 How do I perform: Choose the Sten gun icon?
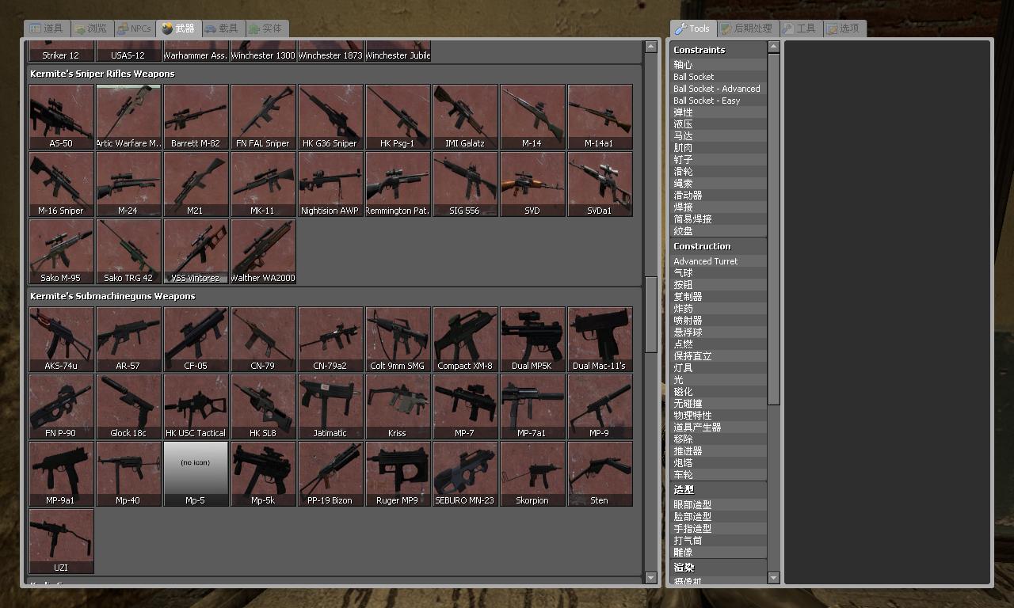coord(600,474)
